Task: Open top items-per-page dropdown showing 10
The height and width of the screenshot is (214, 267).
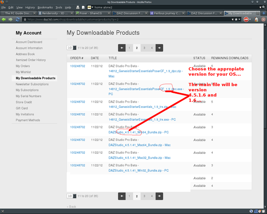Action: [72, 48]
